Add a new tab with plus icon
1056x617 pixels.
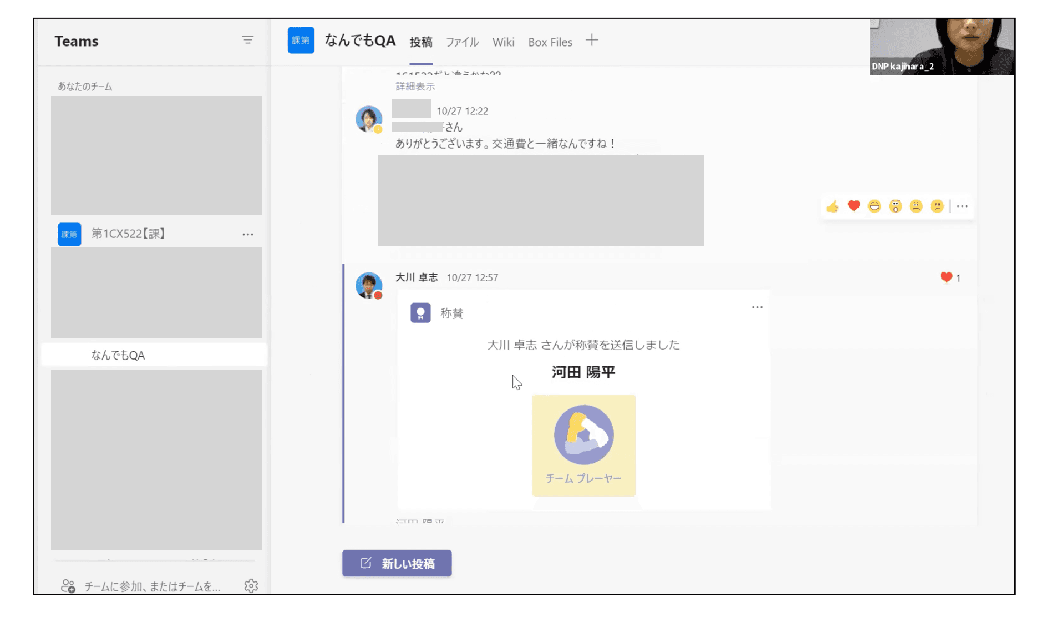point(592,41)
